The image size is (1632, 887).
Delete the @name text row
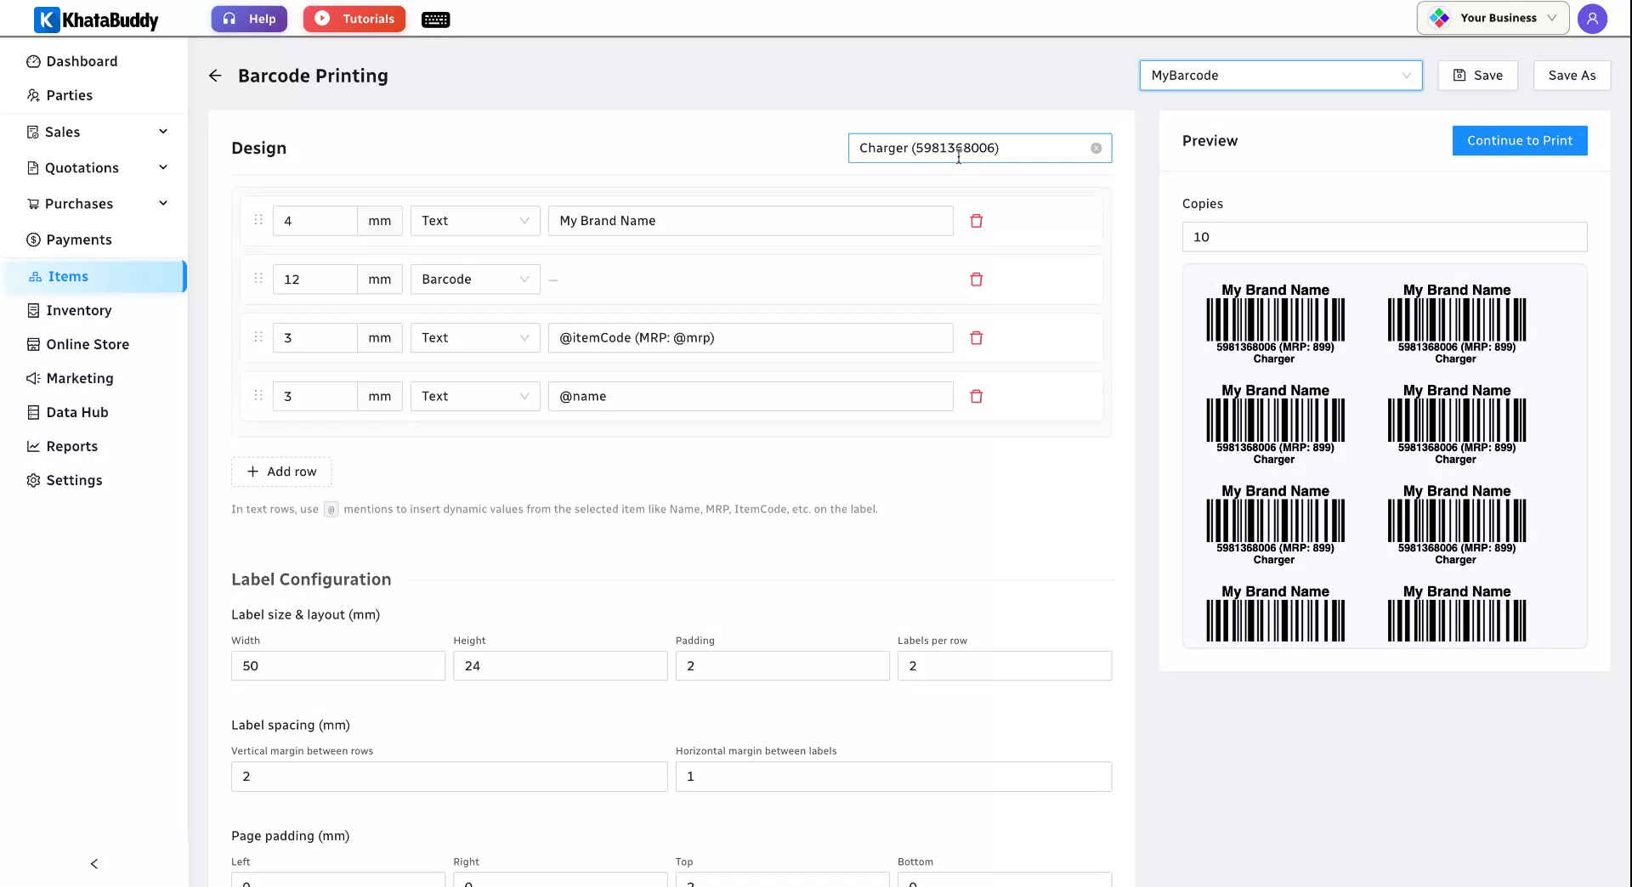pos(976,397)
